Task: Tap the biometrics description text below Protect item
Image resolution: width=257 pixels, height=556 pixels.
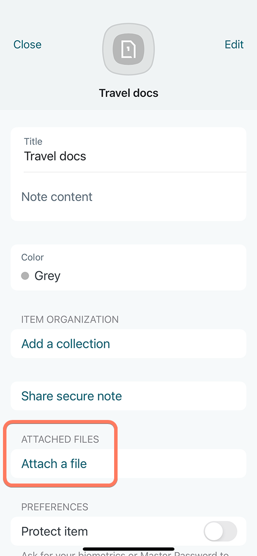Action: [125, 553]
